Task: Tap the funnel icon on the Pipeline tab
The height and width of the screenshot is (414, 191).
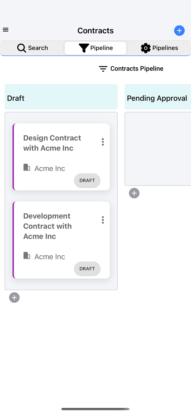Action: 84,48
